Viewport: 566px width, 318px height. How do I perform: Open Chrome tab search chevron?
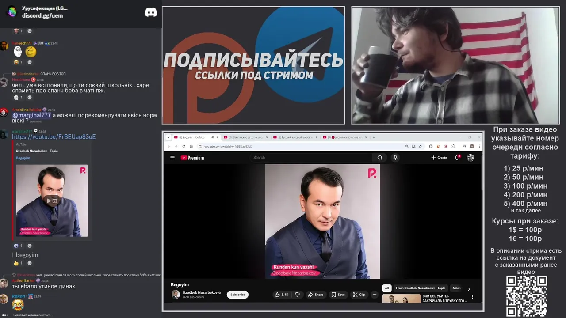169,137
